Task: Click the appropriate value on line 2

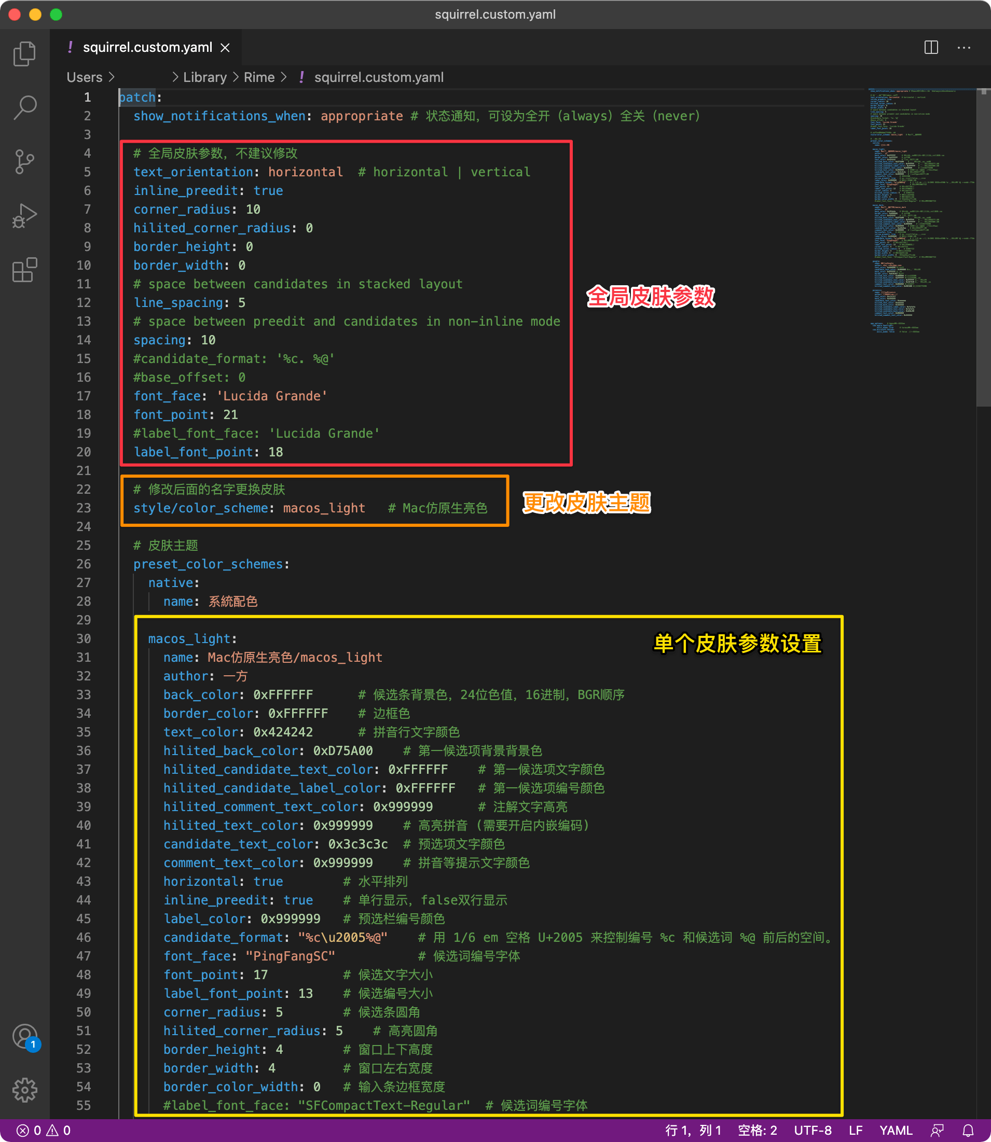Action: (x=362, y=116)
